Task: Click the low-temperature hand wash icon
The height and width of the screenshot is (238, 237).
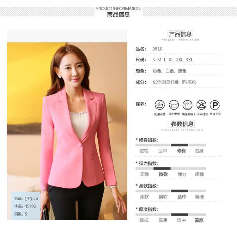Action: click(x=160, y=105)
